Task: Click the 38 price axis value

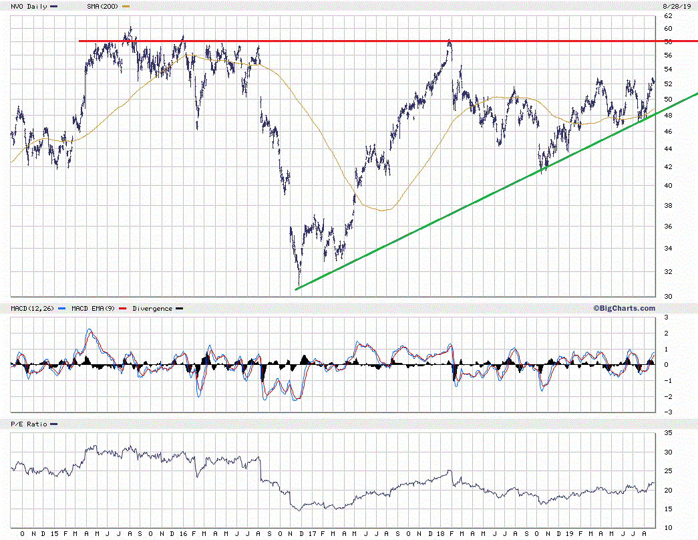Action: click(668, 205)
